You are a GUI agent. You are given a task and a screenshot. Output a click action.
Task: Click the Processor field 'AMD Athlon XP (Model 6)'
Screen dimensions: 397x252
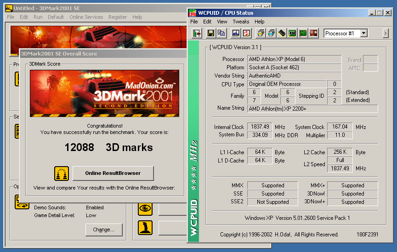click(x=294, y=59)
